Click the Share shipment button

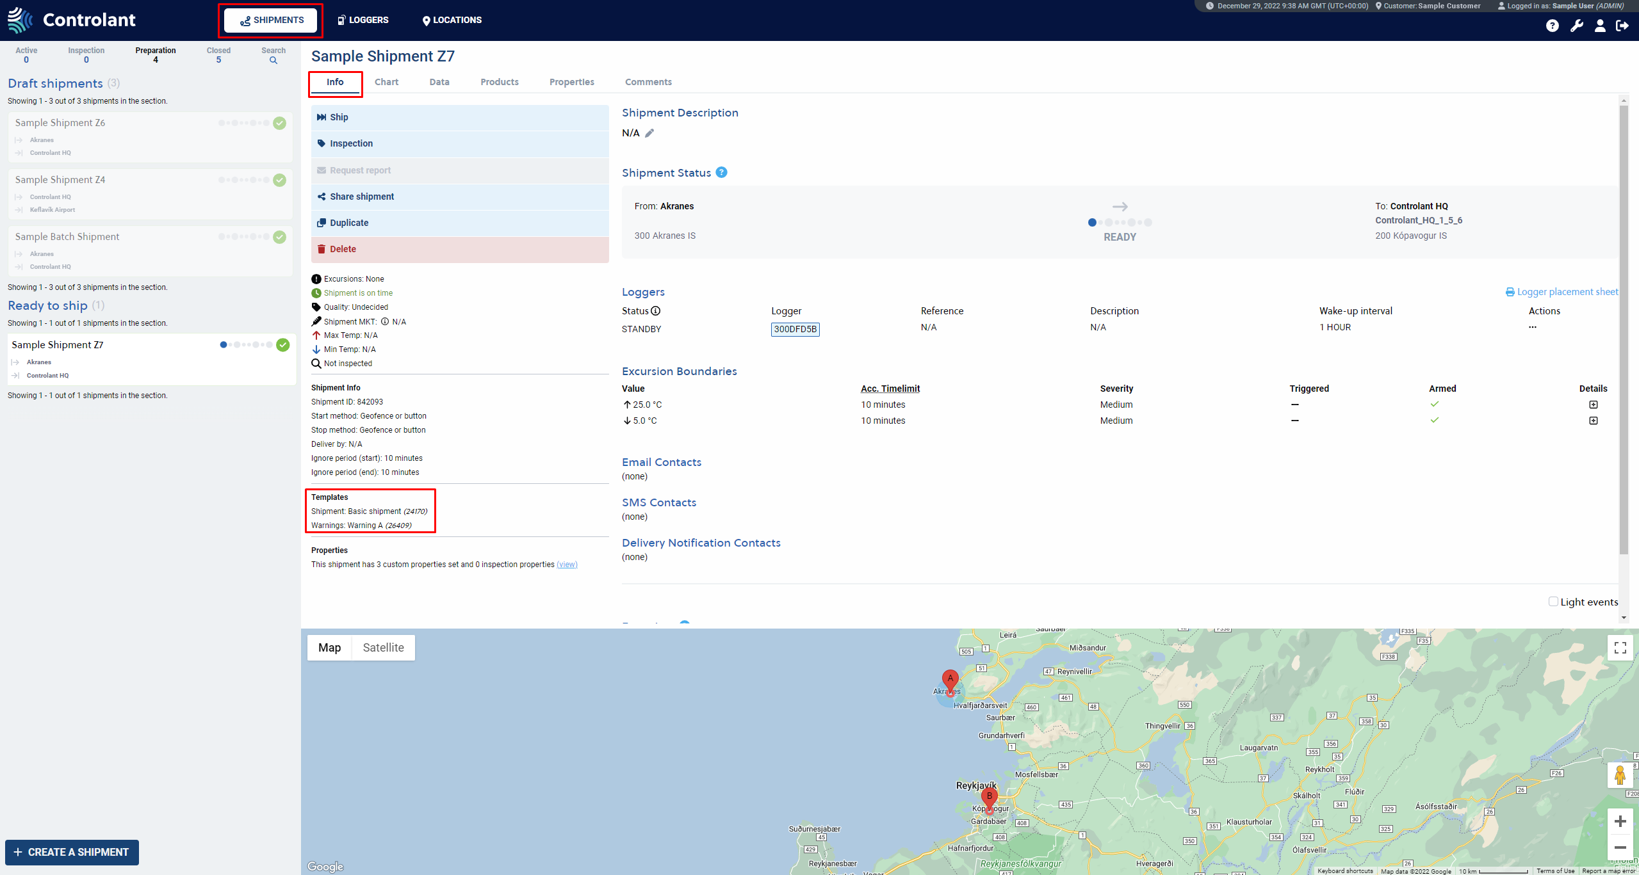[460, 197]
